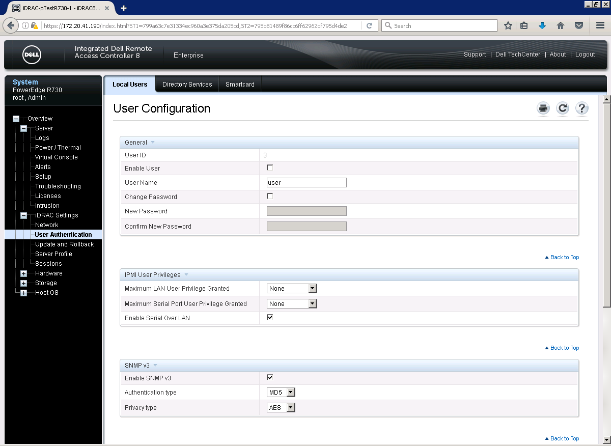Check the Change Password checkbox

tap(269, 196)
